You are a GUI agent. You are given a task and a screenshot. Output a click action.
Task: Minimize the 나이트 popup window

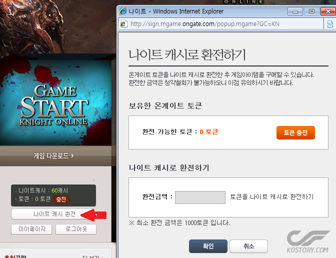pyautogui.click(x=295, y=11)
